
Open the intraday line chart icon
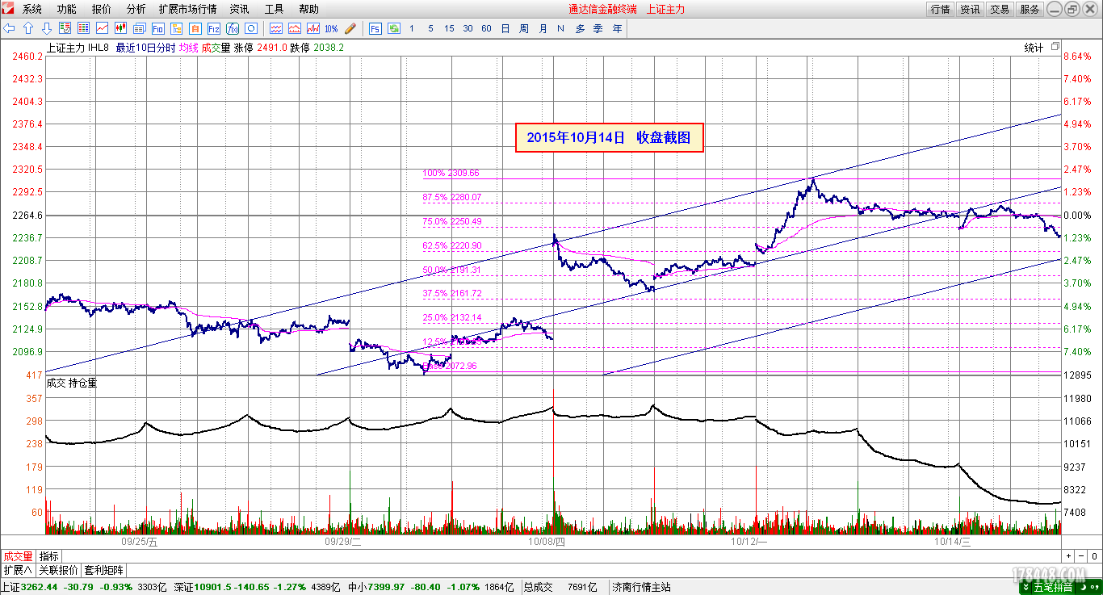click(103, 28)
